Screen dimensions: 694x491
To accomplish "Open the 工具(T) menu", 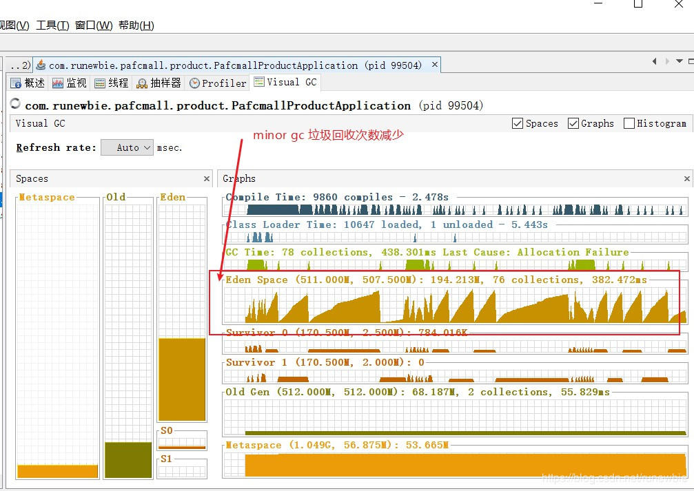I will (52, 25).
